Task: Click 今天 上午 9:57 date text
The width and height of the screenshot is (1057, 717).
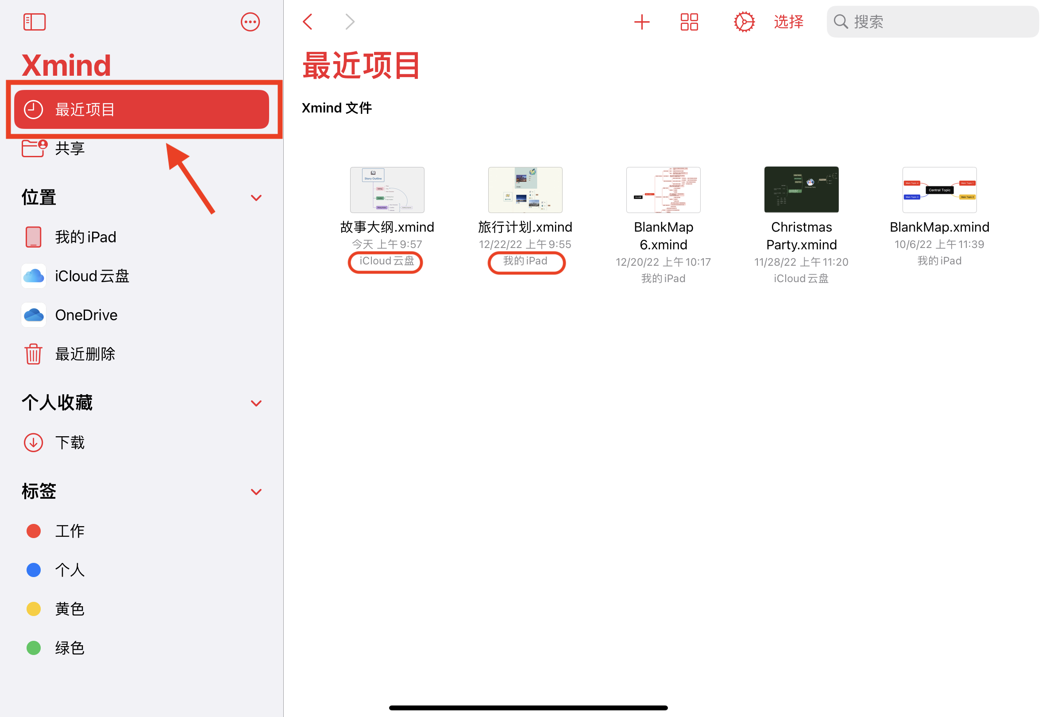Action: [387, 244]
